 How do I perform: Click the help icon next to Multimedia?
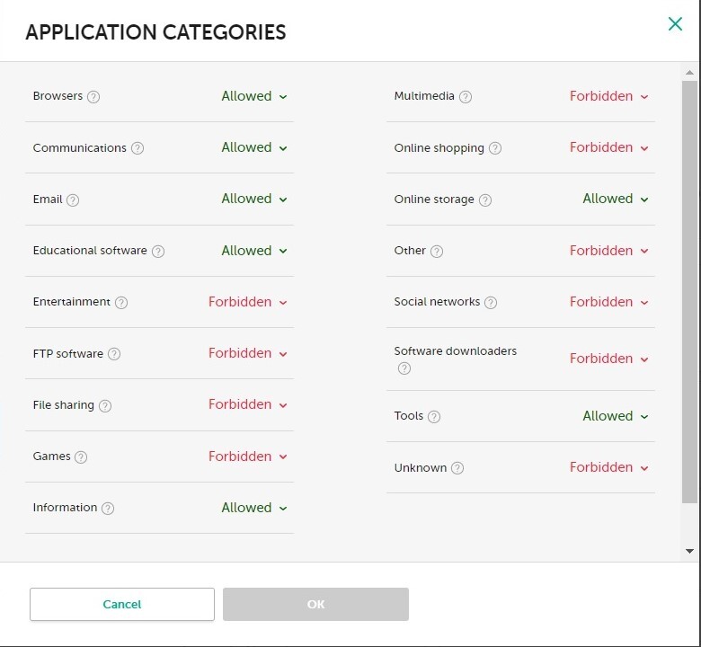[x=466, y=97]
